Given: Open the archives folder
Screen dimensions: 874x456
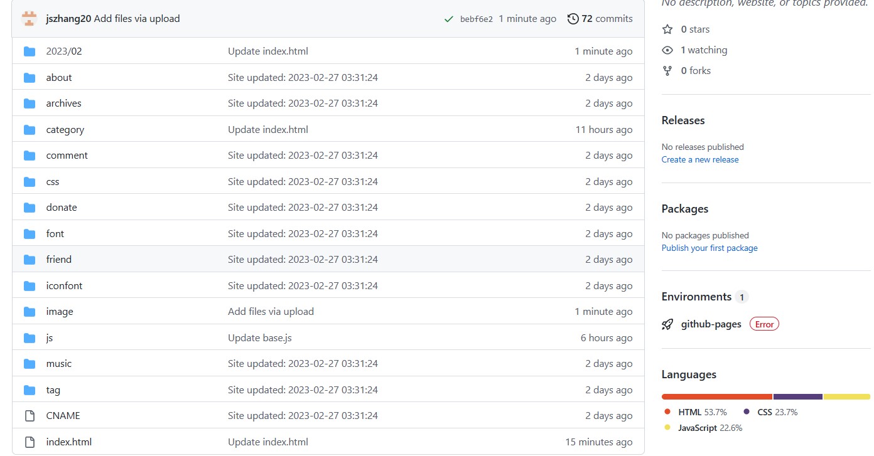Looking at the screenshot, I should tap(63, 103).
